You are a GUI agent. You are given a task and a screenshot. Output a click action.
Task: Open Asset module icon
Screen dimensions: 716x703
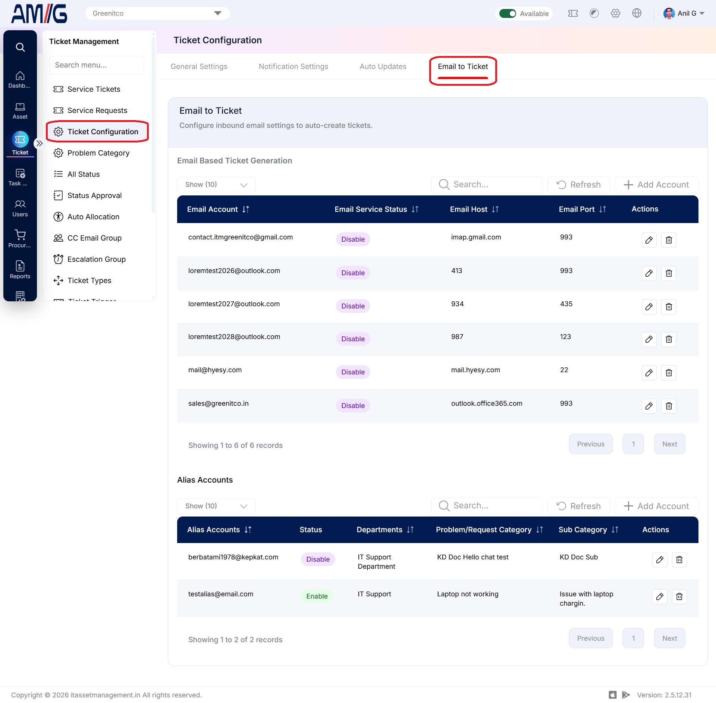[x=20, y=111]
